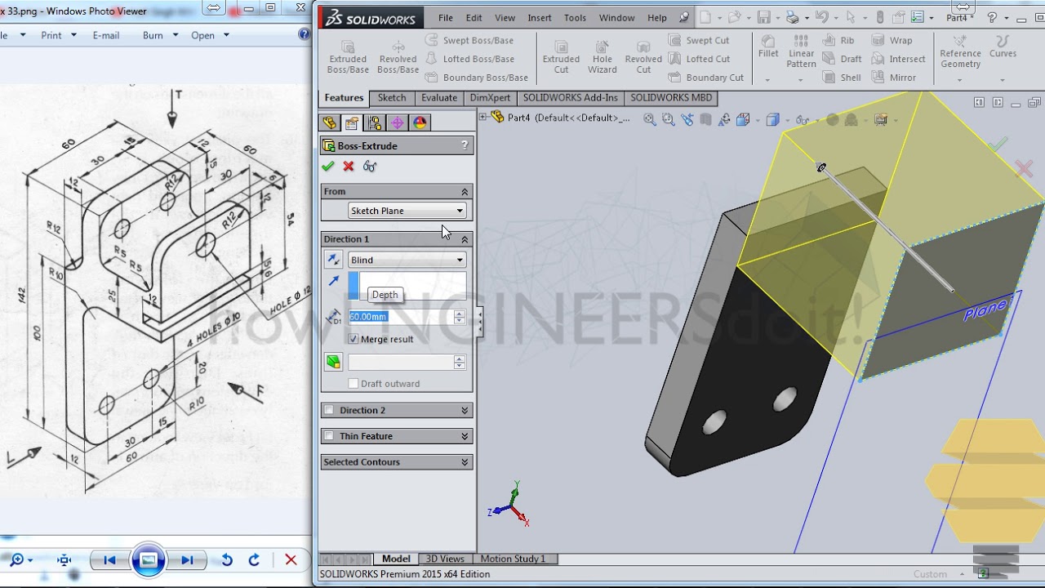Select the Revolved Cut tool

[643, 57]
